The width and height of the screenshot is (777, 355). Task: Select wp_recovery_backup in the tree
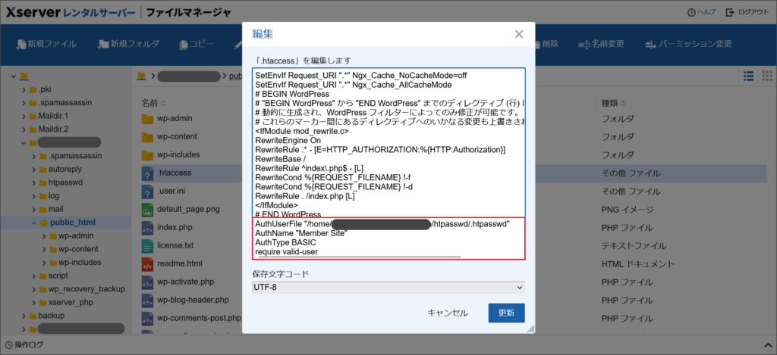(87, 288)
